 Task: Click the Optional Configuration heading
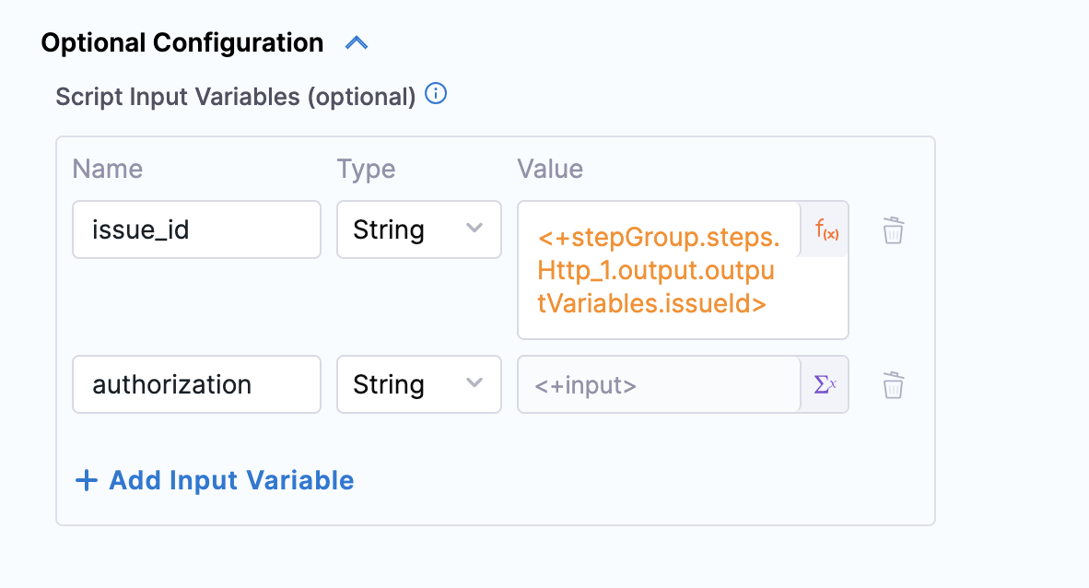(x=182, y=43)
